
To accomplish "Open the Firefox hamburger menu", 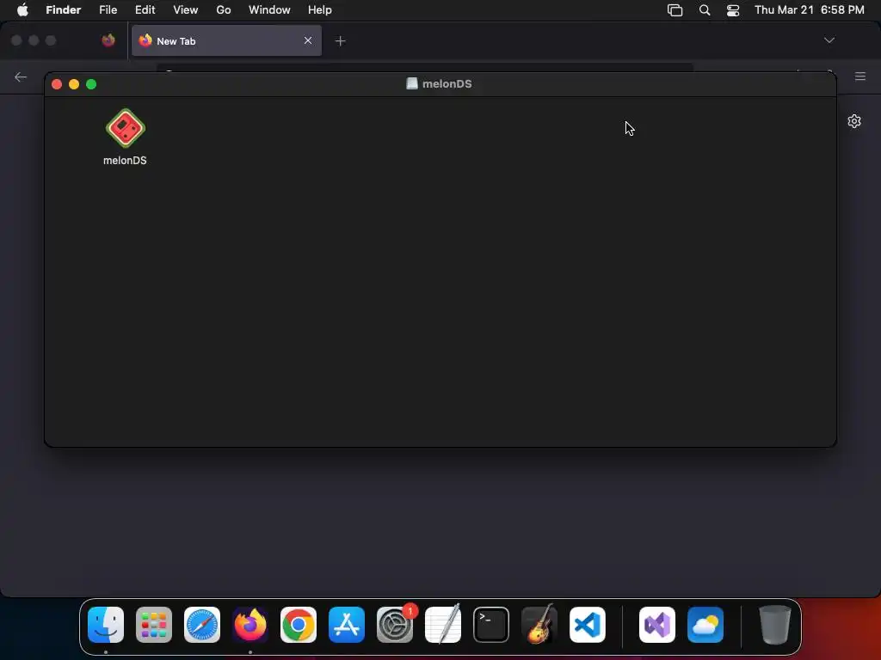I will coord(860,76).
